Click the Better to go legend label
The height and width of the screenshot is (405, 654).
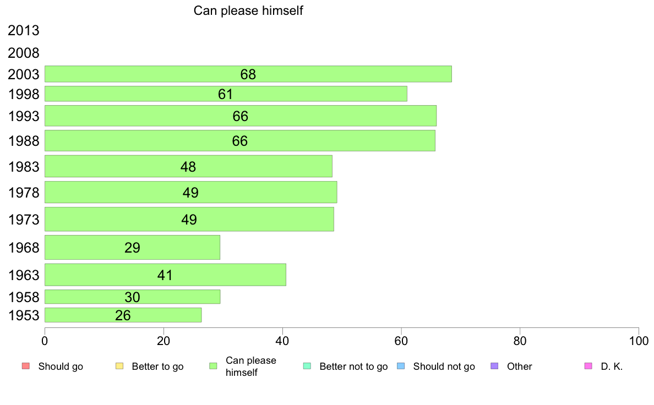157,366
